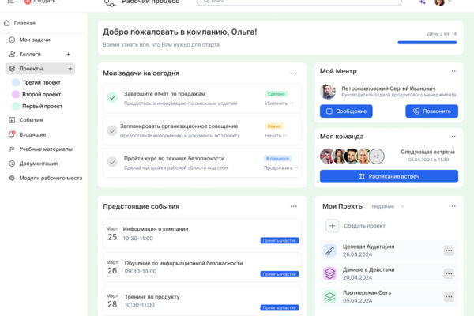Click Принять участие for Информация о компании
The width and height of the screenshot is (474, 316).
pyautogui.click(x=280, y=241)
